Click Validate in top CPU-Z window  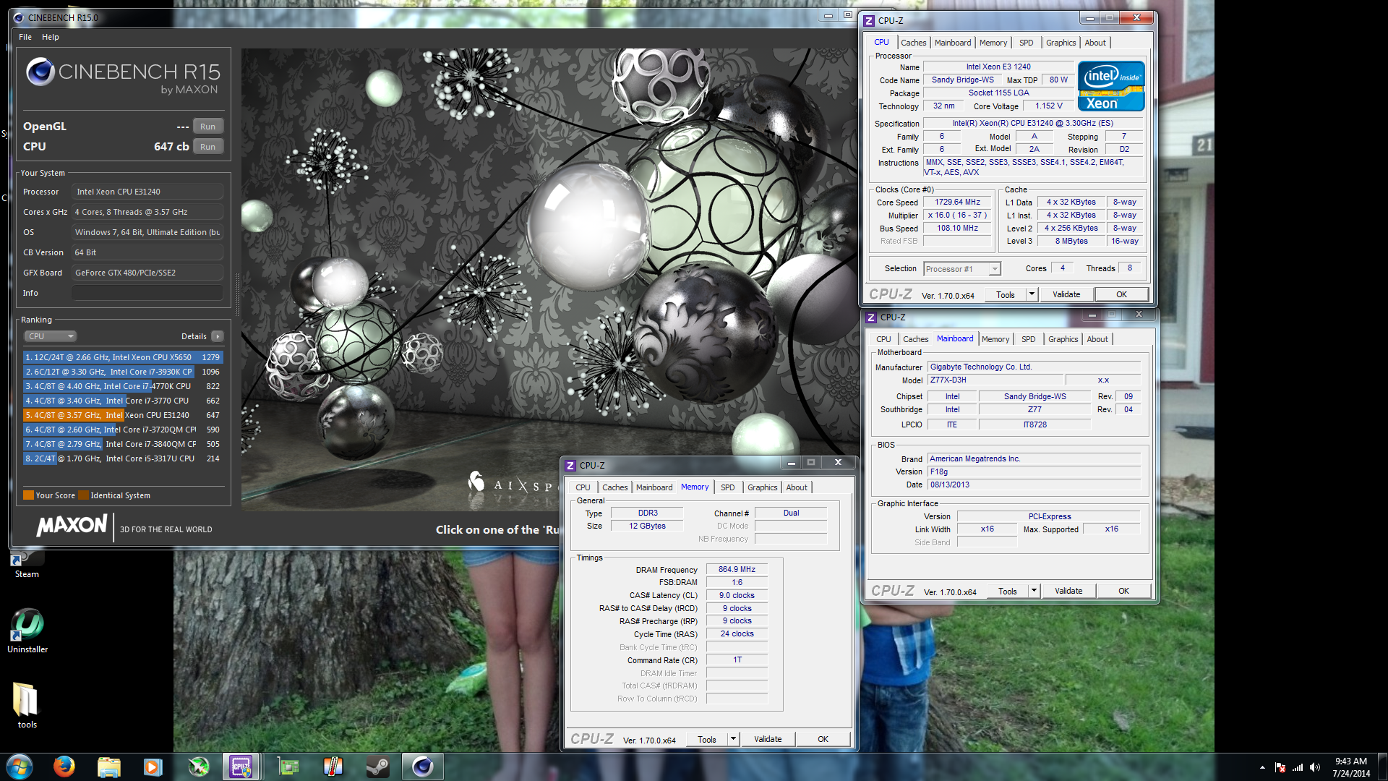pyautogui.click(x=1066, y=294)
